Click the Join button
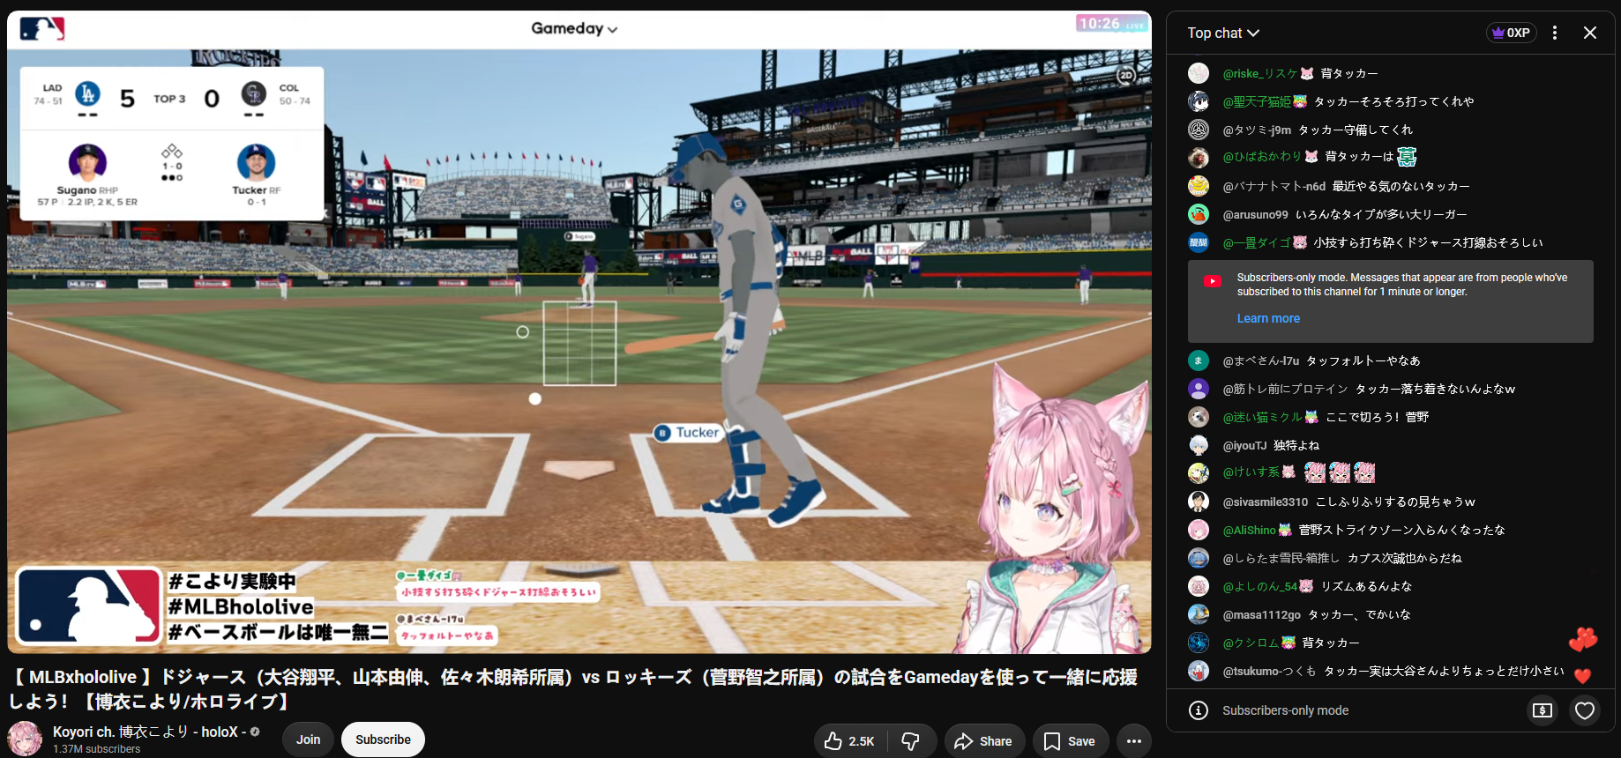Viewport: 1621px width, 758px height. 309,739
